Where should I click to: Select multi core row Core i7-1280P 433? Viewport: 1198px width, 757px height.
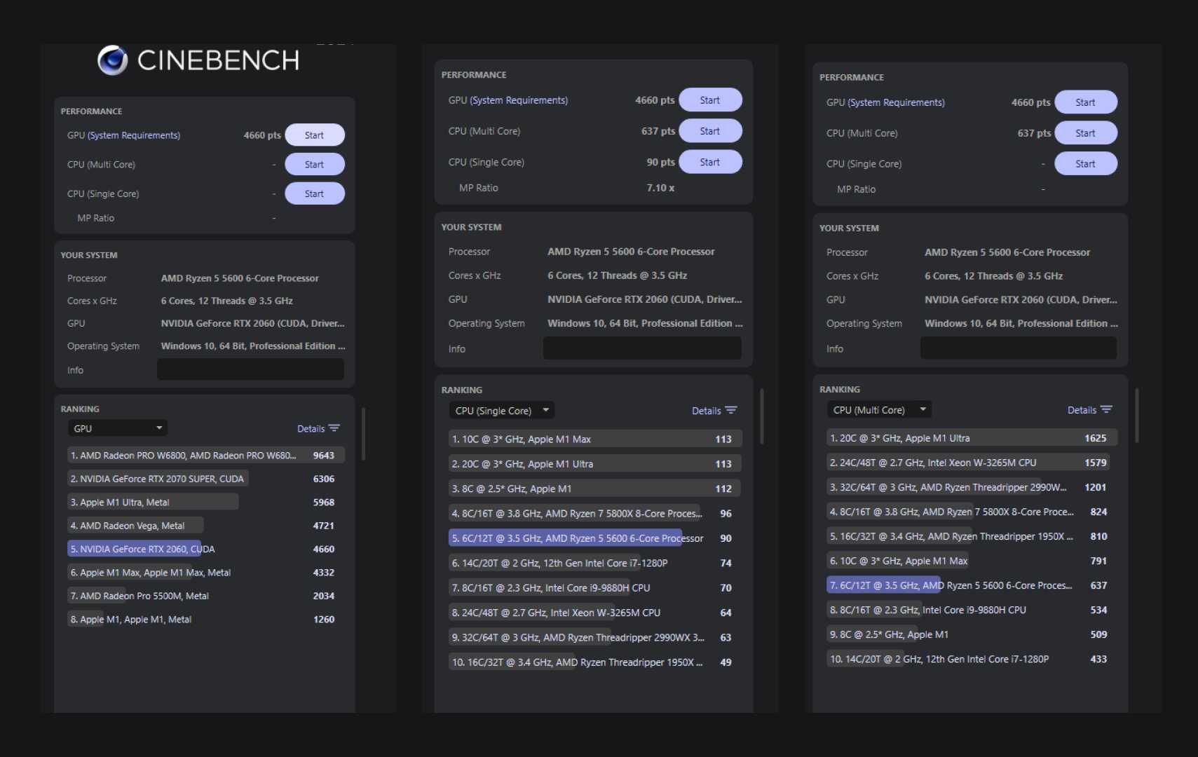pyautogui.click(x=972, y=659)
